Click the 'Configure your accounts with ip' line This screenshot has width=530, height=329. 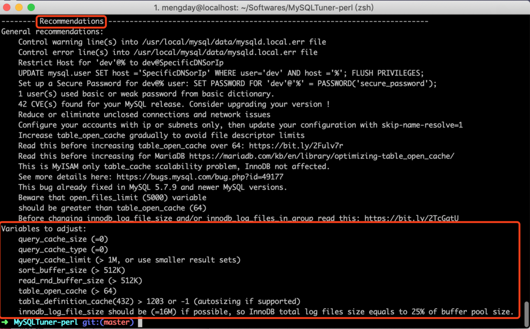click(240, 125)
